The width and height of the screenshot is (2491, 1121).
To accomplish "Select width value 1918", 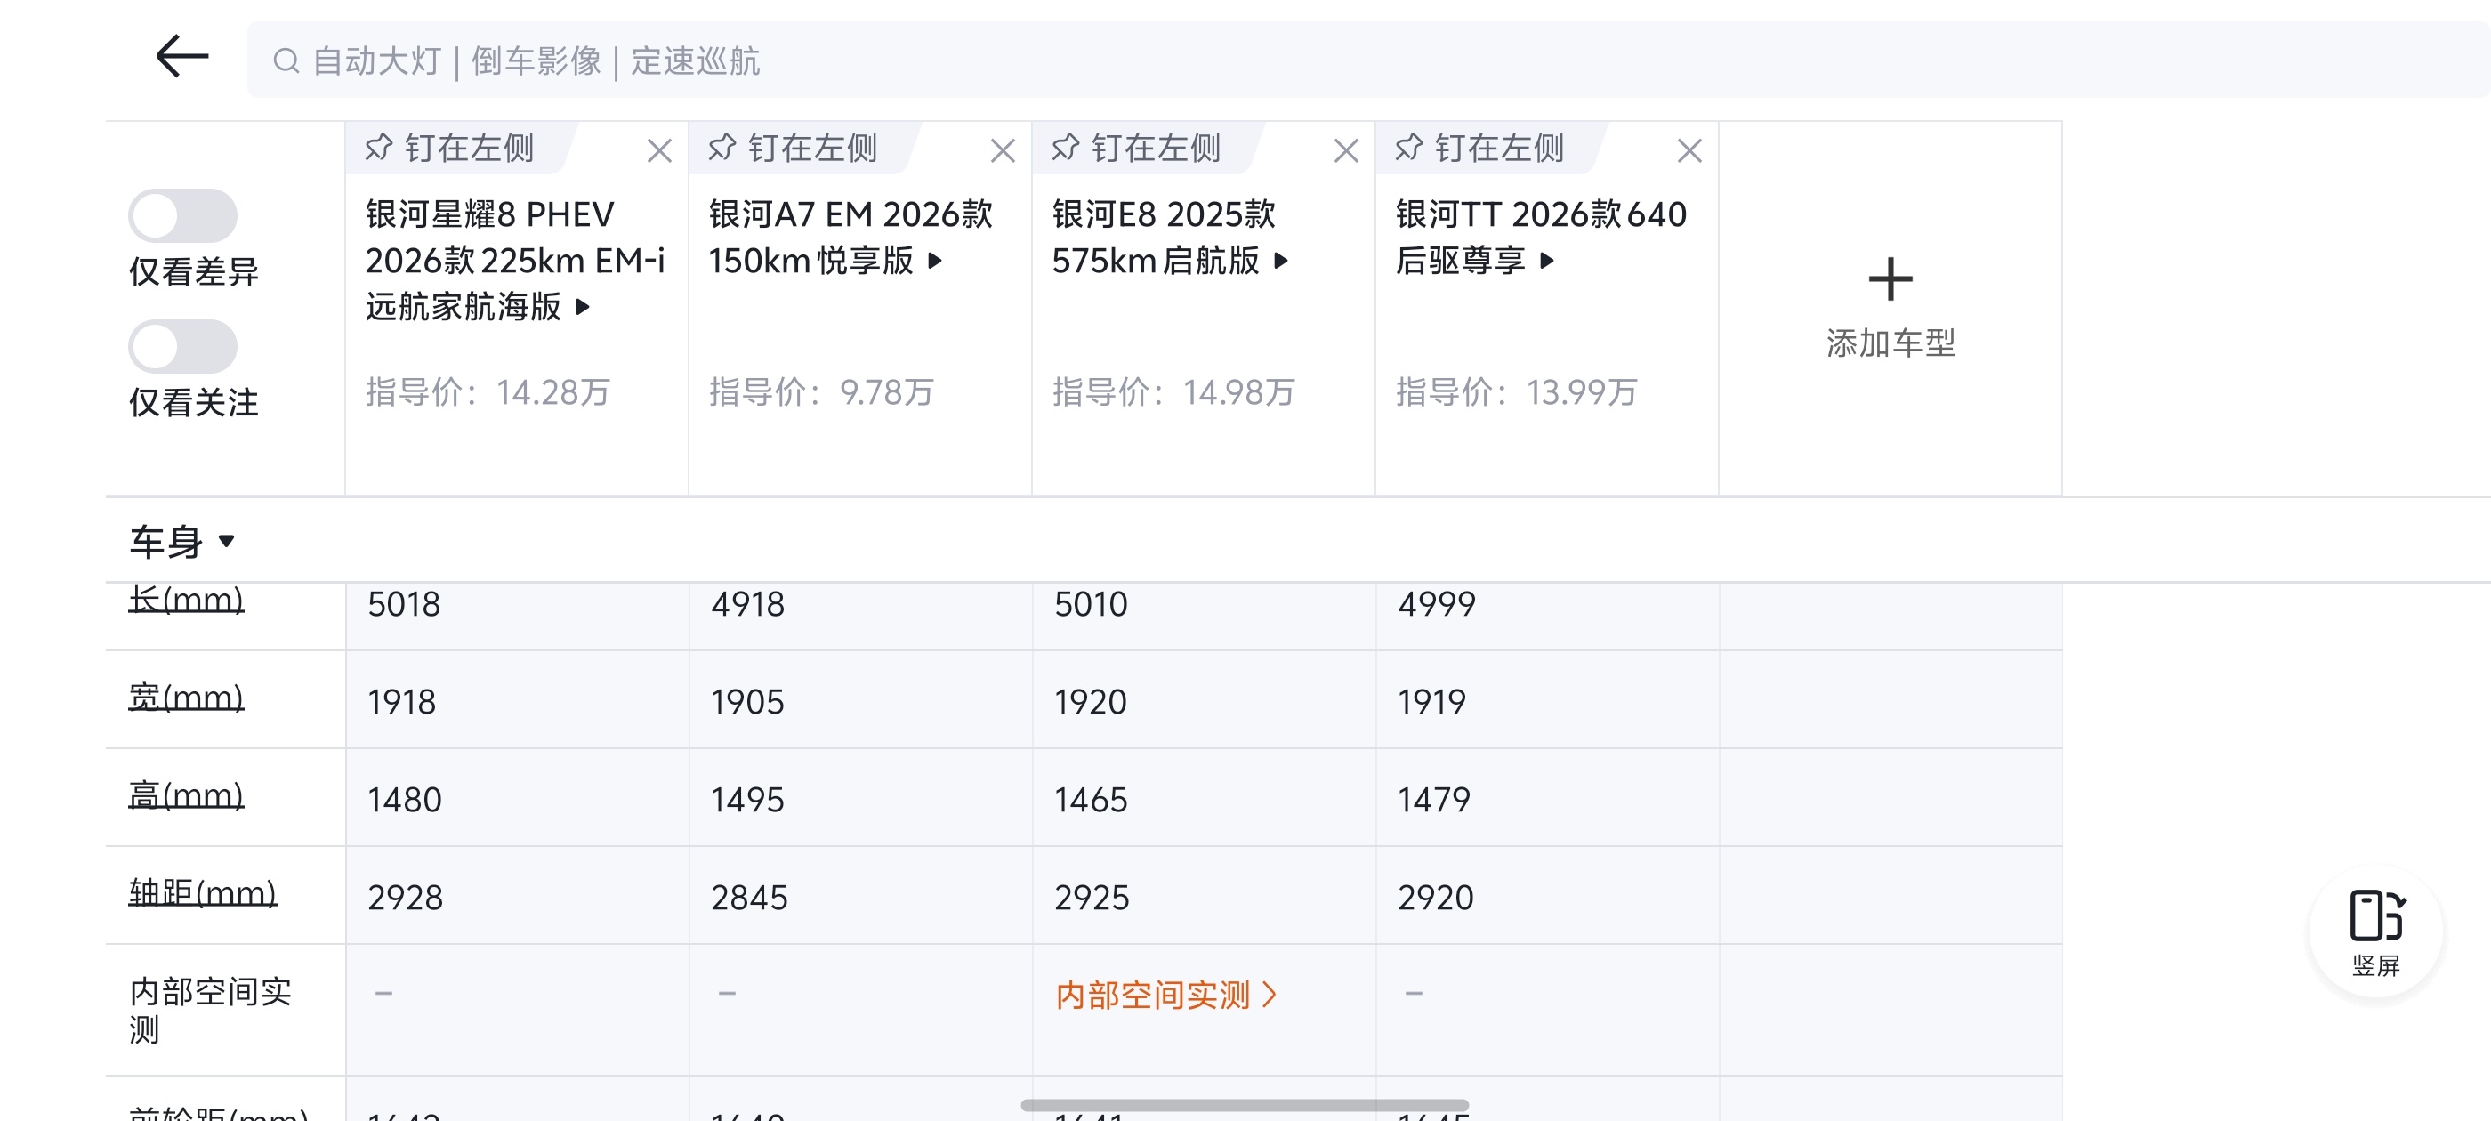I will (x=401, y=703).
